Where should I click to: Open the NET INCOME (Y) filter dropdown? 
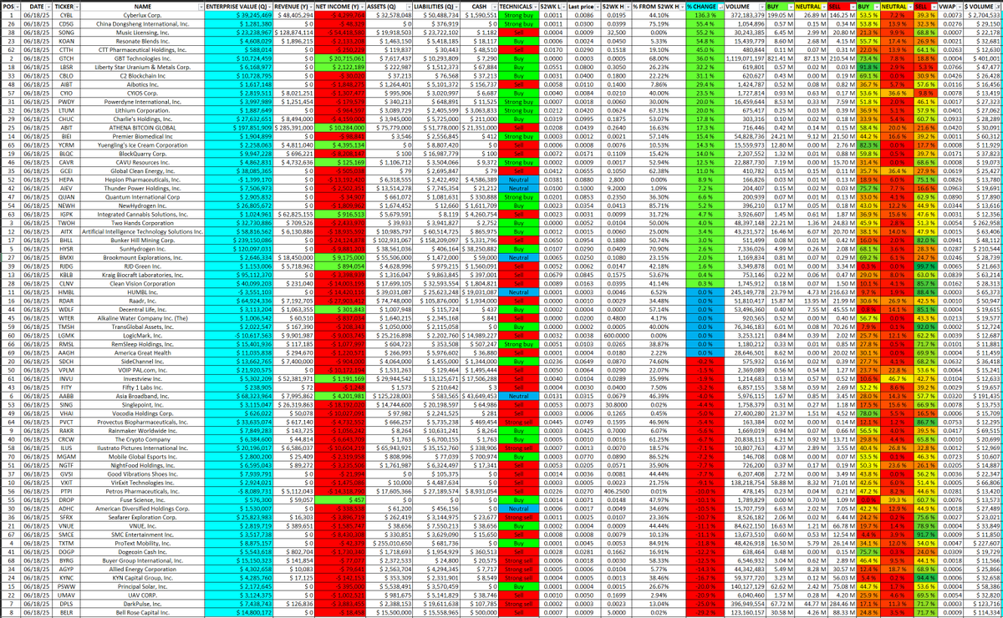[364, 5]
